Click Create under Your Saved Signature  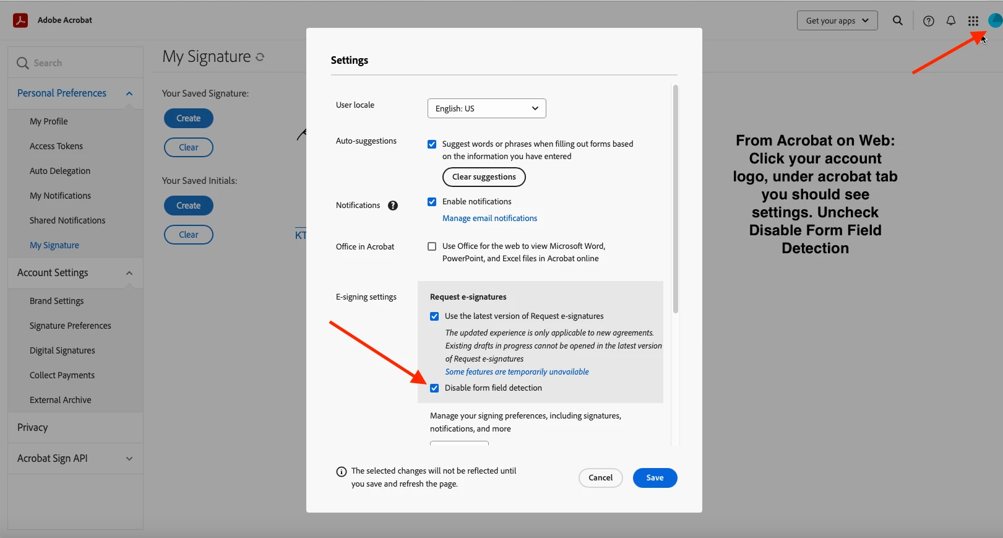189,118
